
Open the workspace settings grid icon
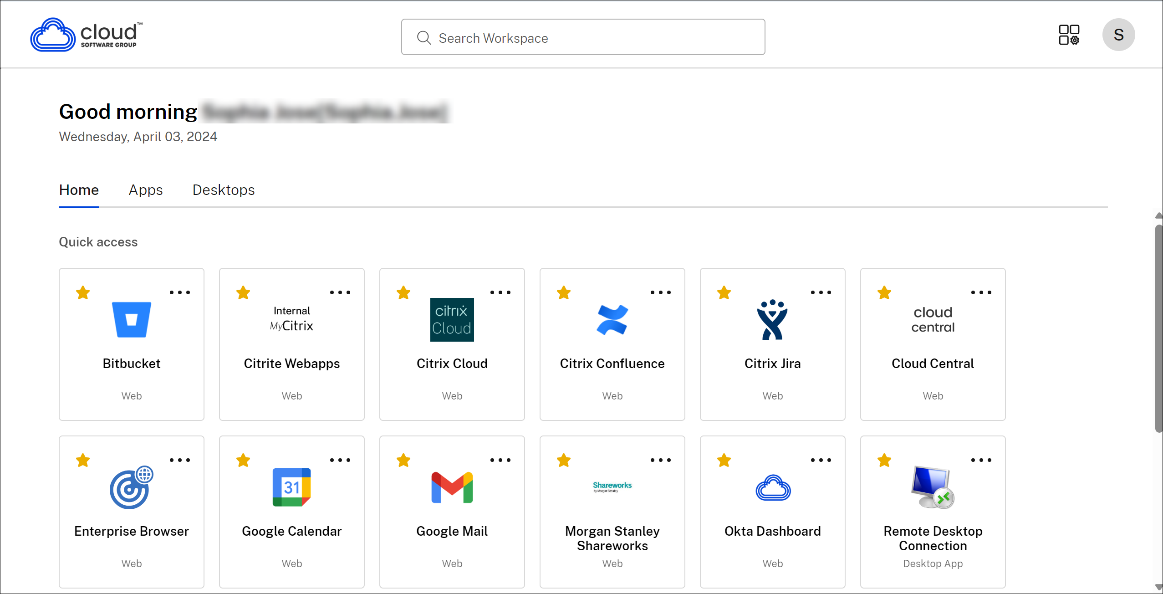[1069, 35]
